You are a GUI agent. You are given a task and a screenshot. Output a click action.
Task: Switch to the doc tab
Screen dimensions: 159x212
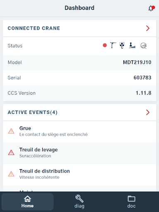[x=131, y=202]
